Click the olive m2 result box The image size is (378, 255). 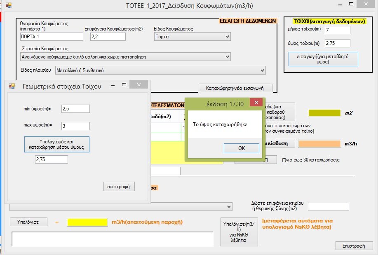tap(324, 113)
